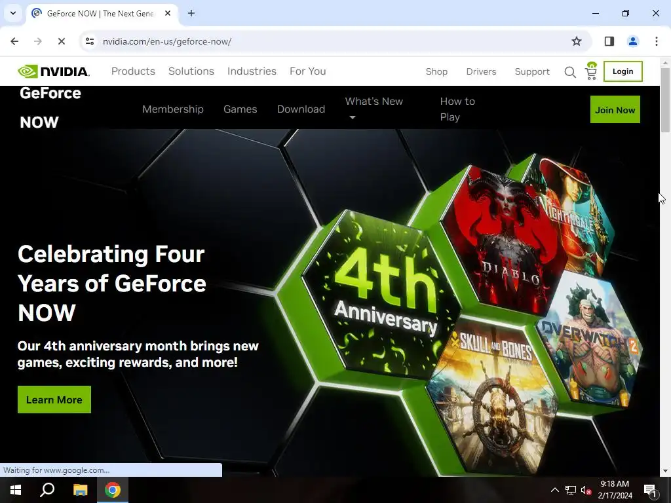Open the notification center icon
This screenshot has height=503, width=671.
(650, 490)
